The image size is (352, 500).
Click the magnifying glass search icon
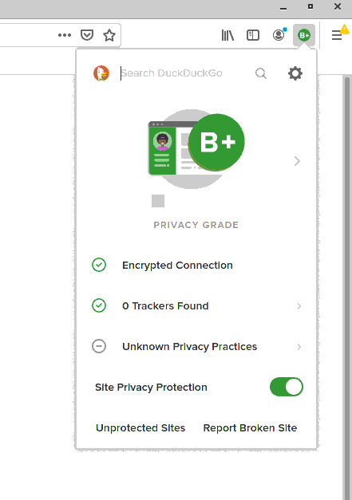tap(261, 73)
